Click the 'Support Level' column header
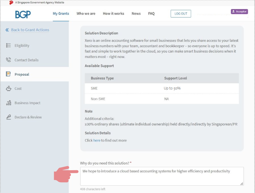 pos(175,78)
